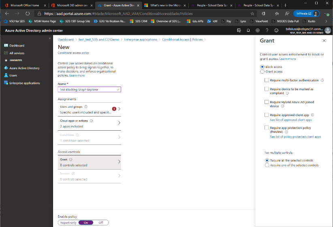Image resolution: width=333 pixels, height=227 pixels.
Task: Open the Dashboard sidebar icon
Action: coord(6,45)
